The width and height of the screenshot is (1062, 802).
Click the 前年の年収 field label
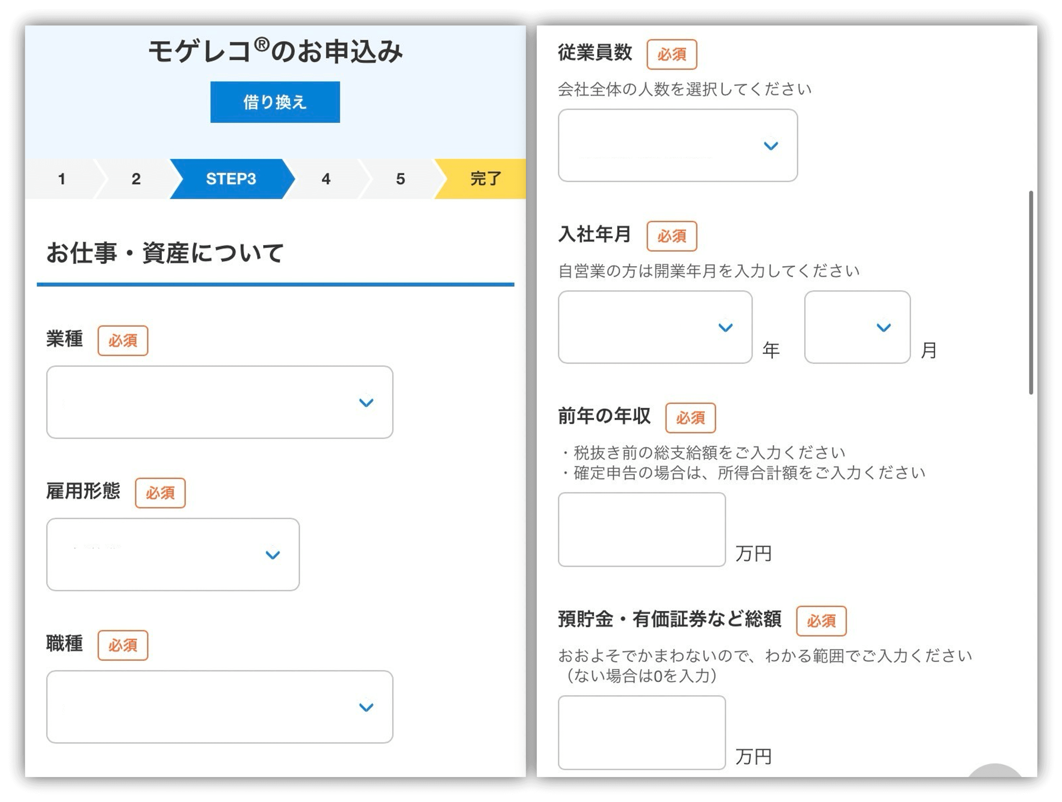605,416
